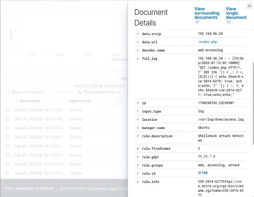Select rule.groups value web, accesslog, attack
This screenshot has width=254, height=197.
point(219,165)
